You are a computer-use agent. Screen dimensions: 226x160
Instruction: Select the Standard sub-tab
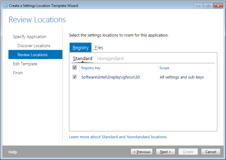point(82,58)
